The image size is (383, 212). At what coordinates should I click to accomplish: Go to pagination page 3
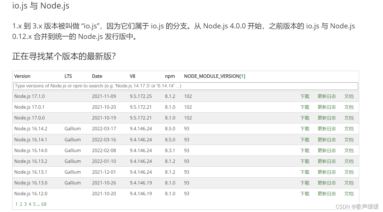25,204
